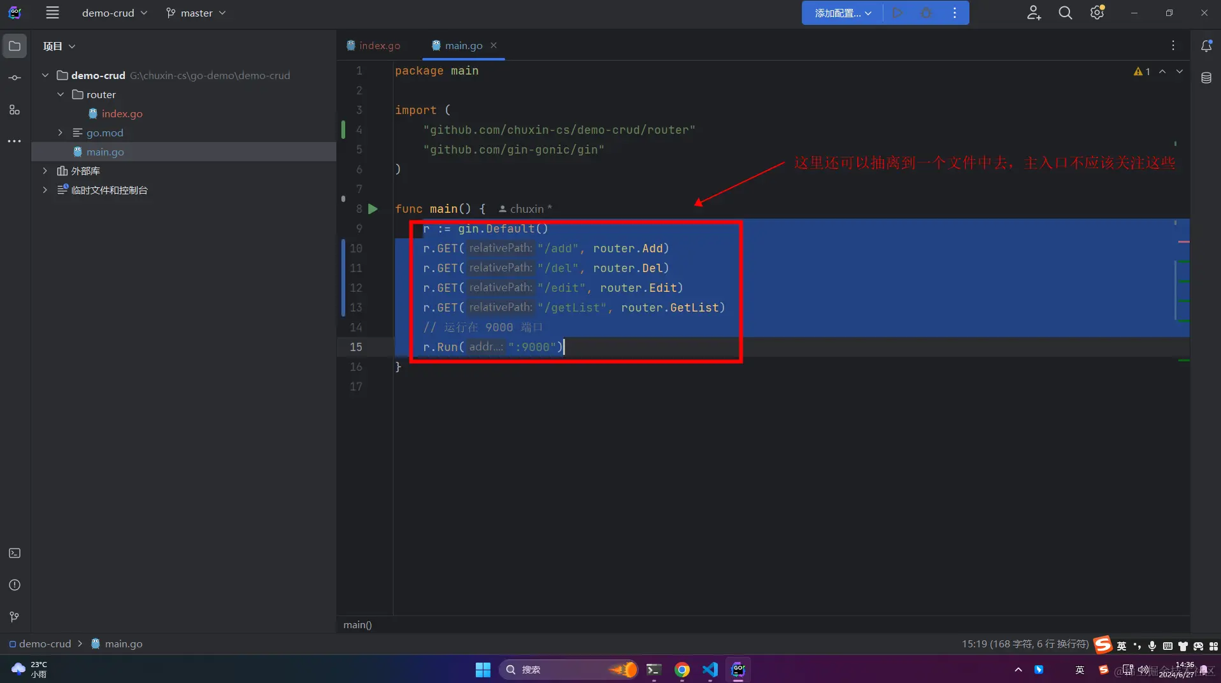Screen dimensions: 1221x683
Task: Open Code With Me user icon
Action: pyautogui.click(x=1034, y=13)
